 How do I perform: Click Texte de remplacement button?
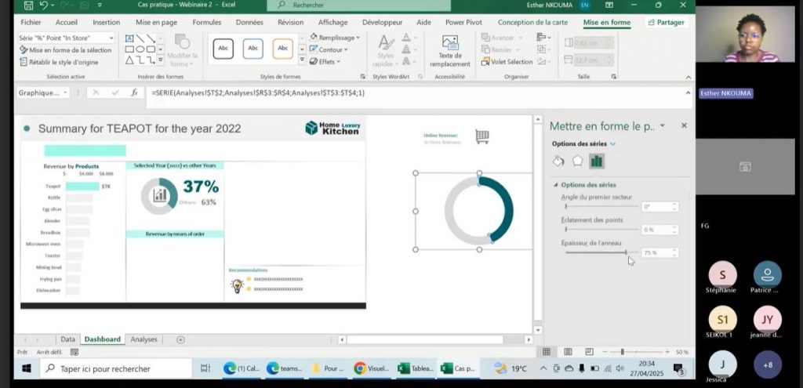[449, 51]
